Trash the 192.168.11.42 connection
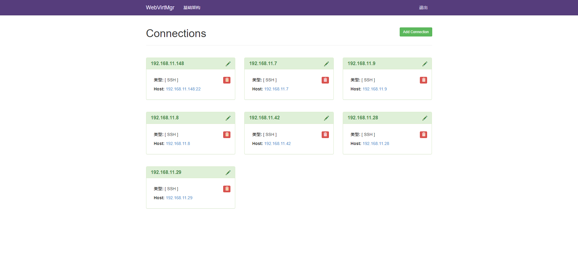Image resolution: width=578 pixels, height=280 pixels. pyautogui.click(x=325, y=135)
